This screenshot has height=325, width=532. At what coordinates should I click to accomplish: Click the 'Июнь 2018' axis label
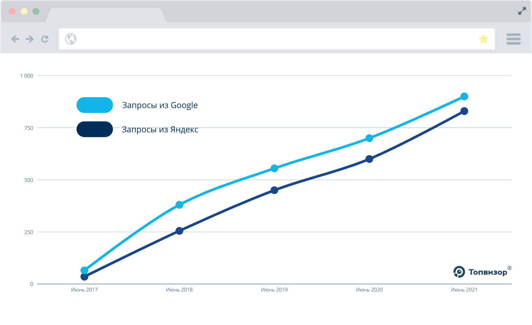179,290
